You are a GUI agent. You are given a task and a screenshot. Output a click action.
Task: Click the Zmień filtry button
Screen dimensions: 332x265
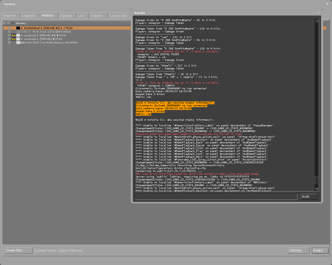(x=18, y=250)
